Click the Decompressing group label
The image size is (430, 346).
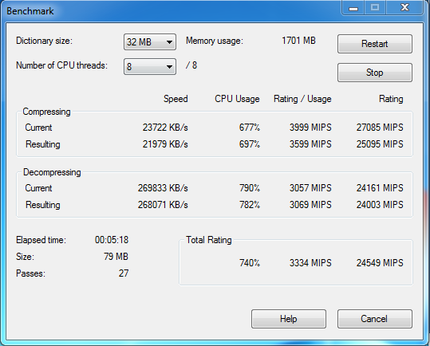(x=52, y=172)
